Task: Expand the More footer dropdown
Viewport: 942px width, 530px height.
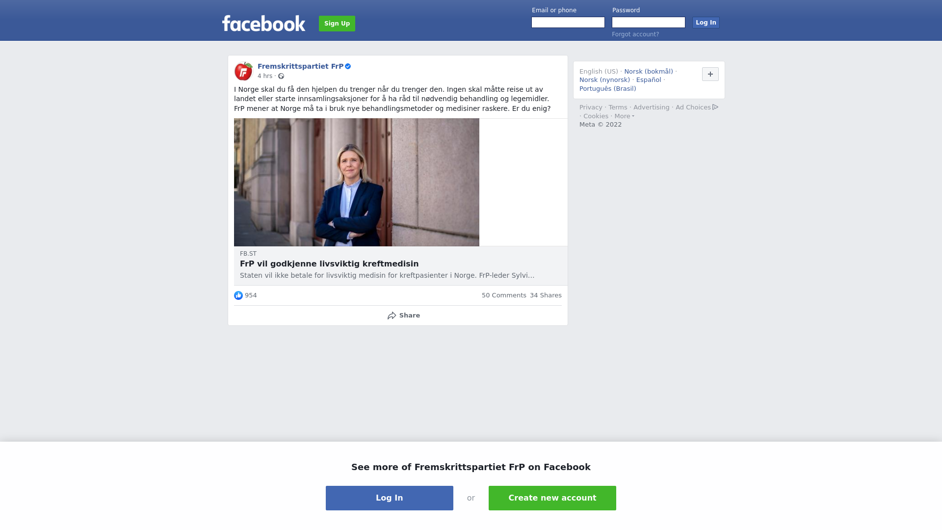Action: click(625, 116)
